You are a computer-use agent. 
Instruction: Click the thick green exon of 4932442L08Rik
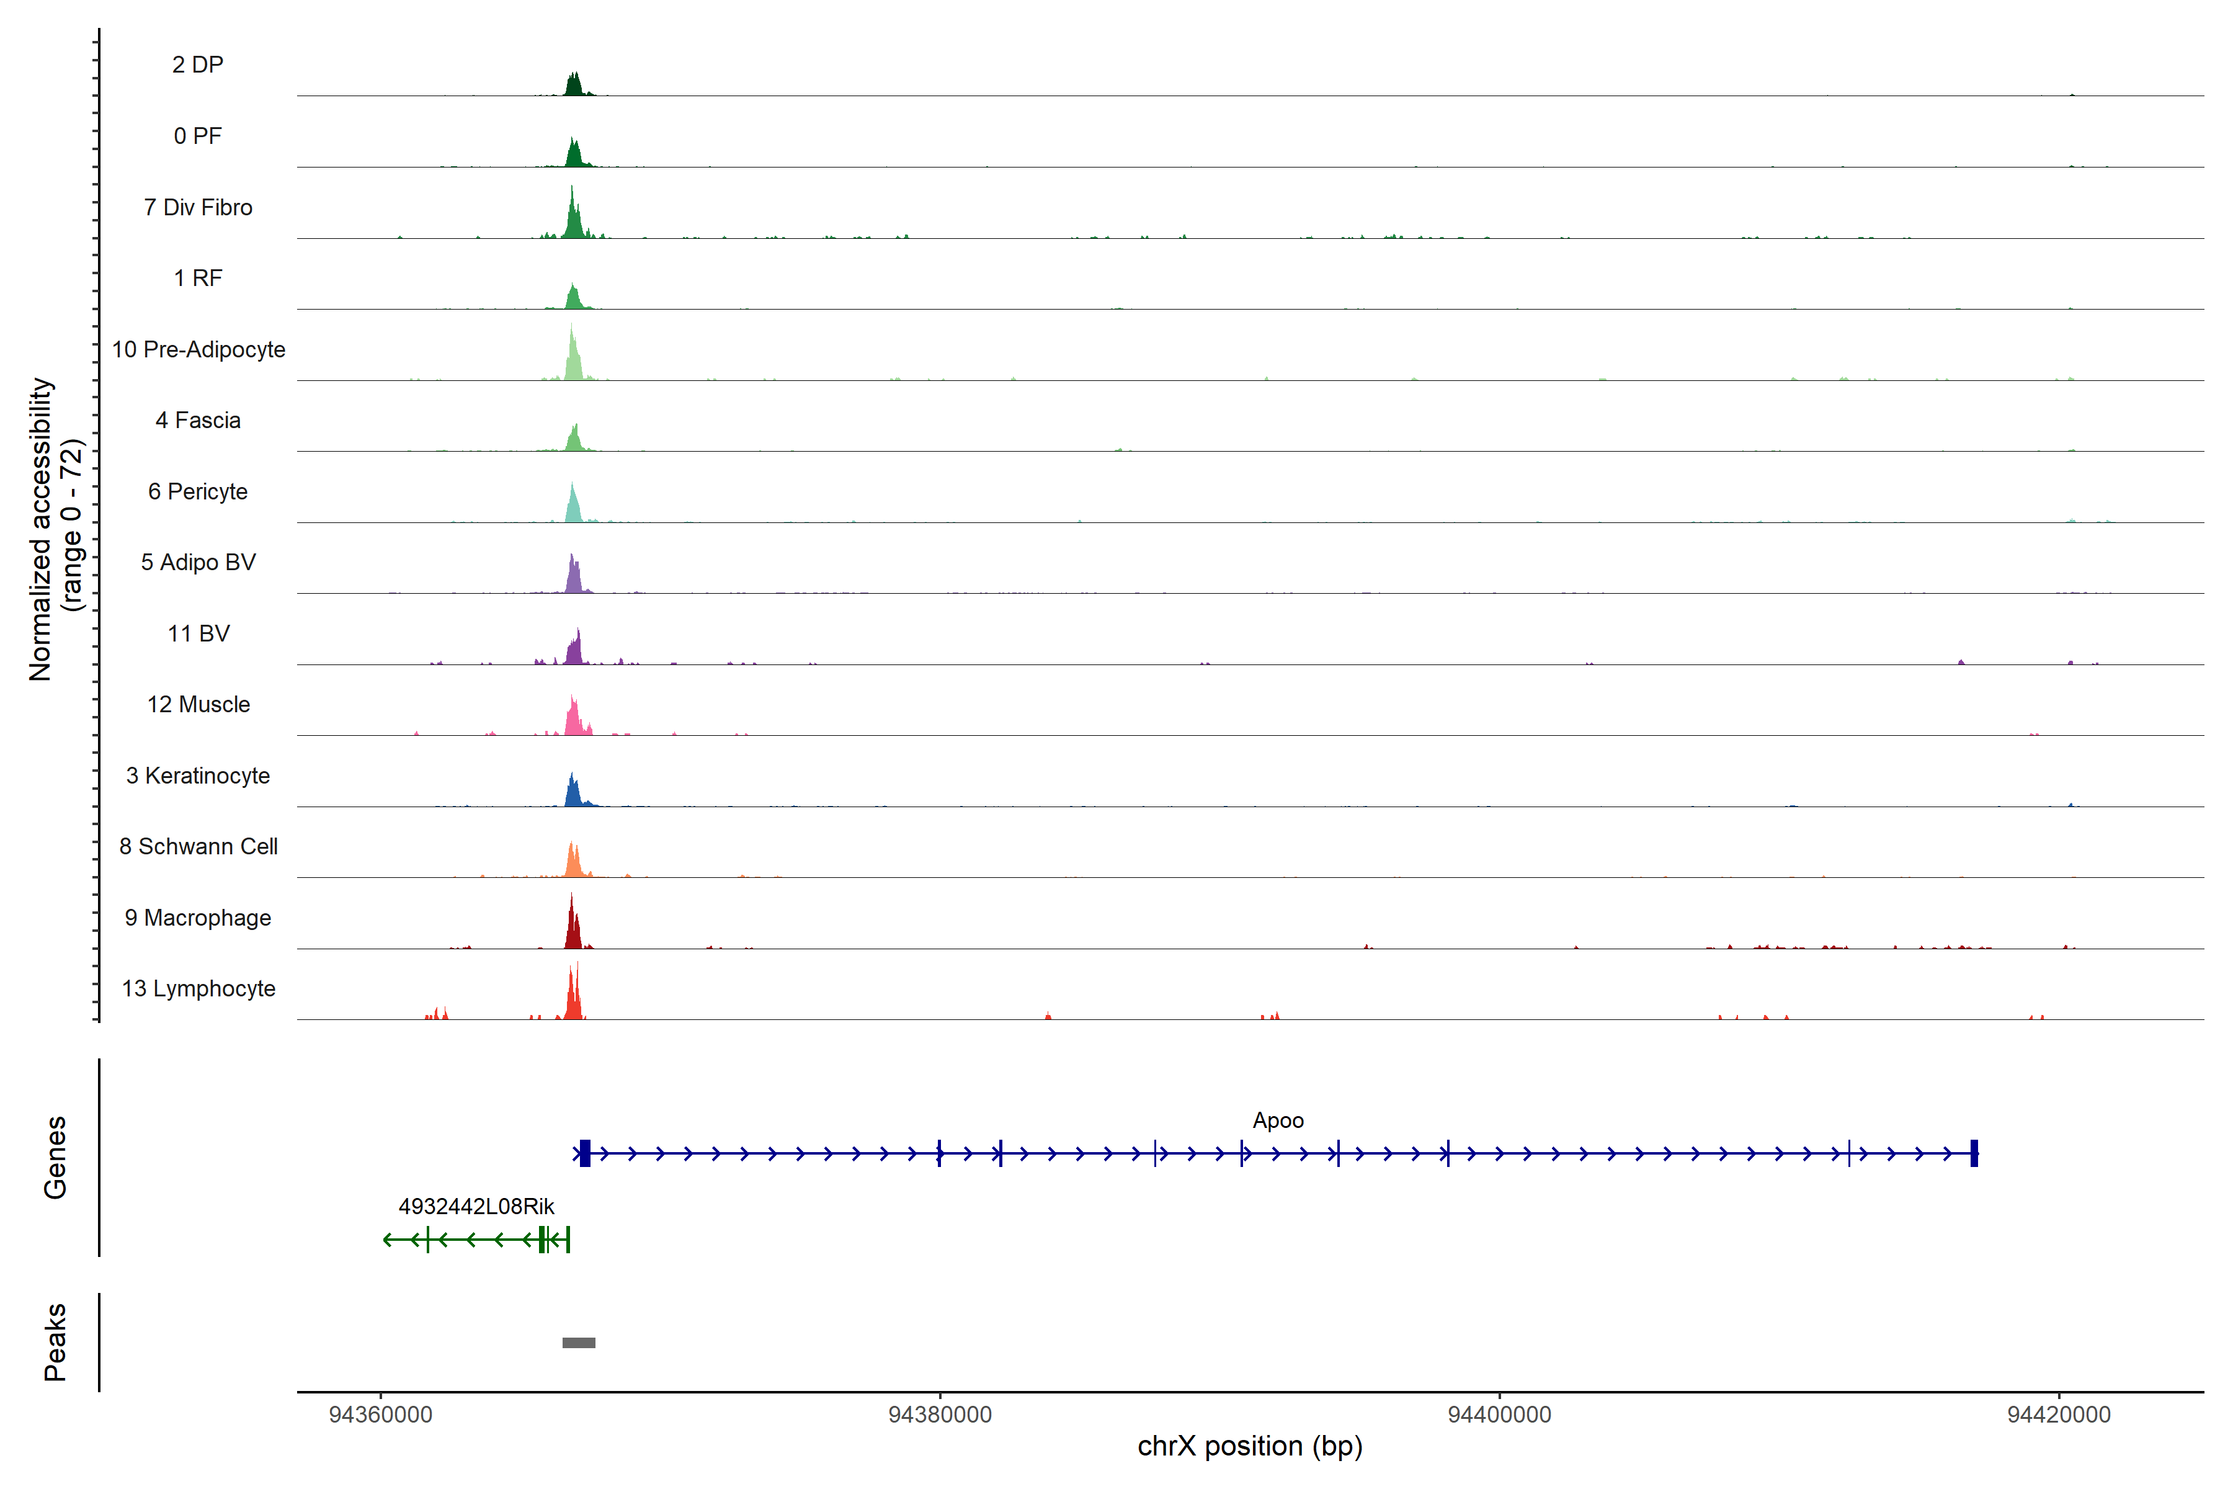[542, 1239]
